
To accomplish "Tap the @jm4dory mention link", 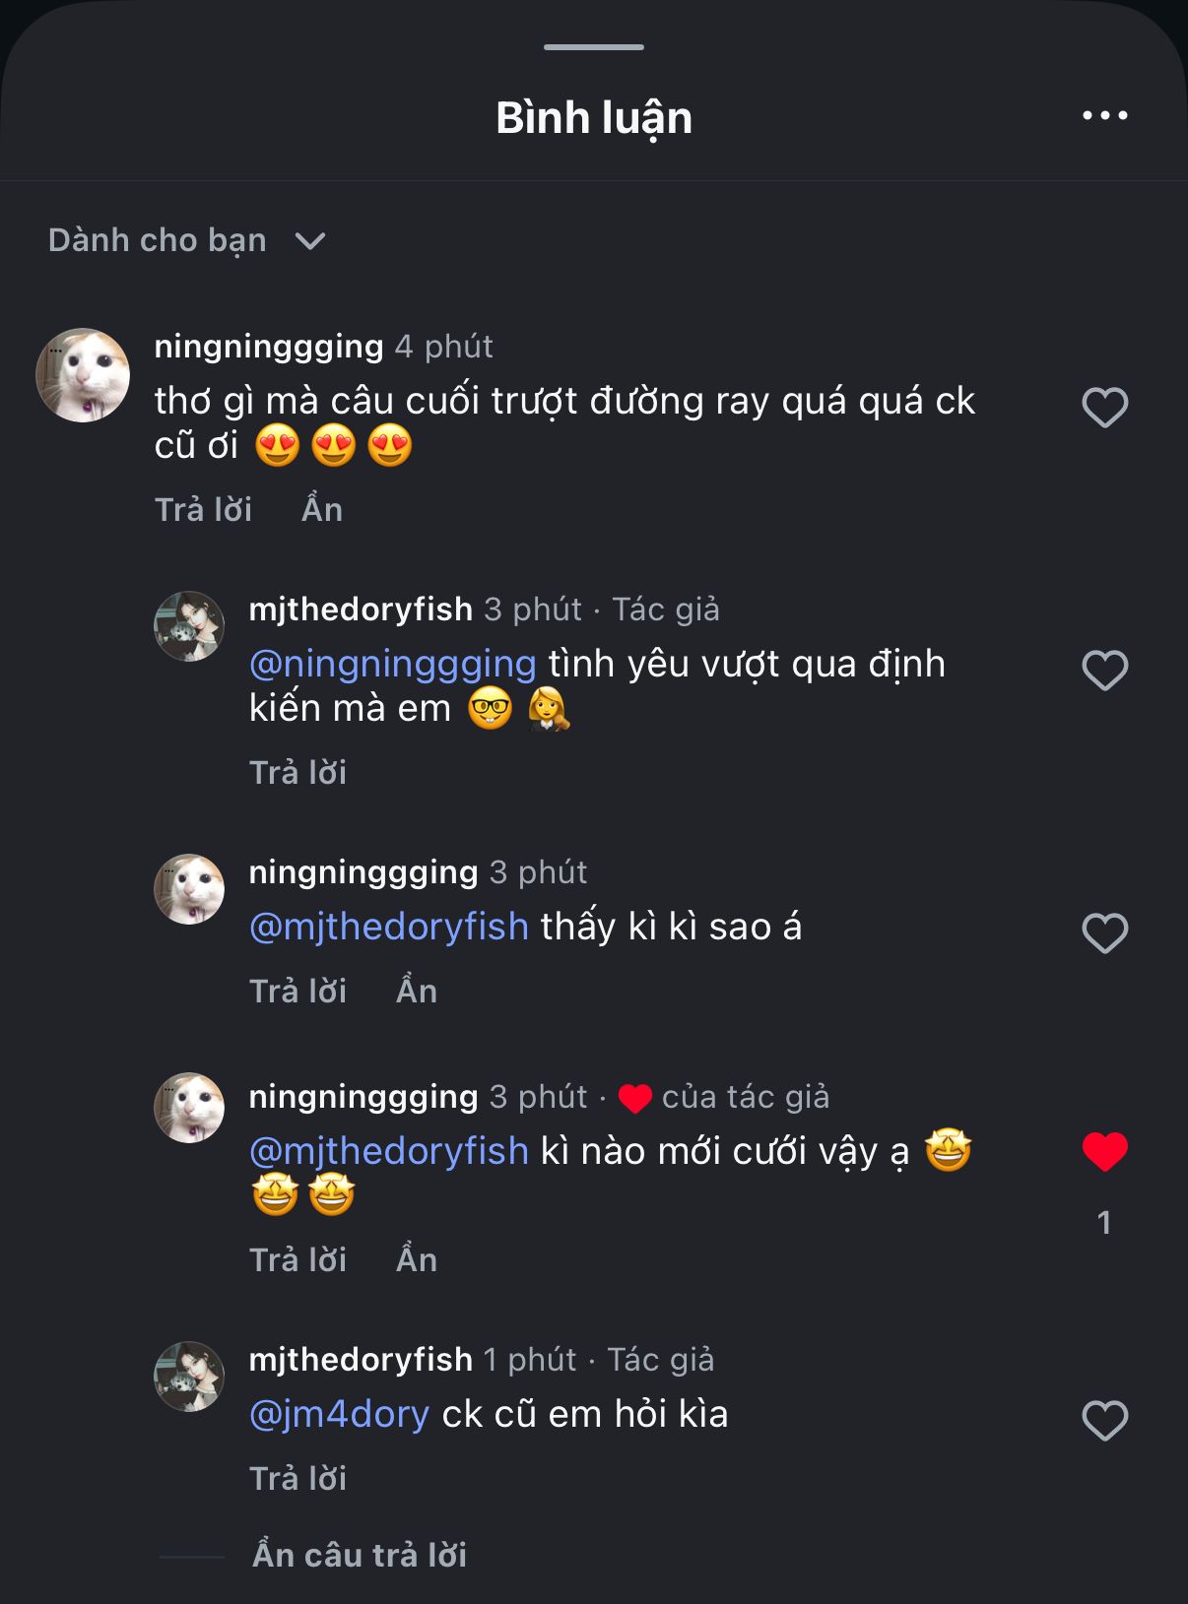I will click(339, 1414).
